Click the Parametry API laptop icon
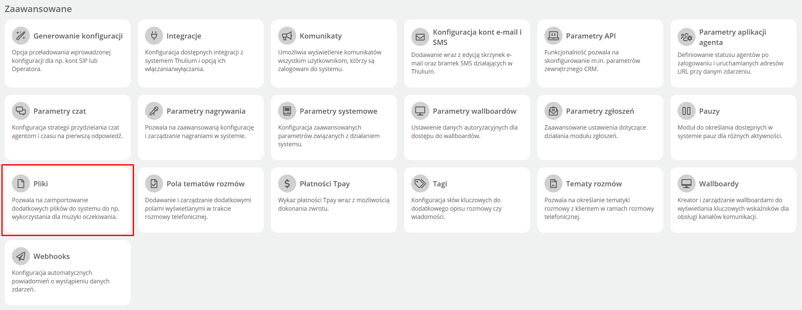 pos(554,36)
